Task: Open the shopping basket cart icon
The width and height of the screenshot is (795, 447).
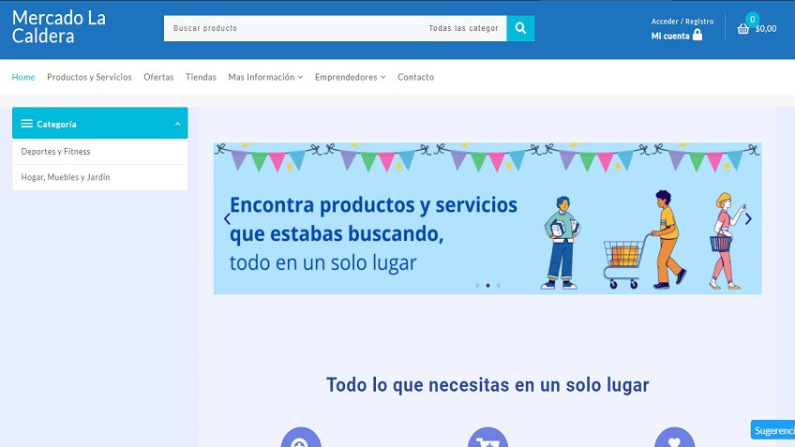Action: (x=742, y=29)
